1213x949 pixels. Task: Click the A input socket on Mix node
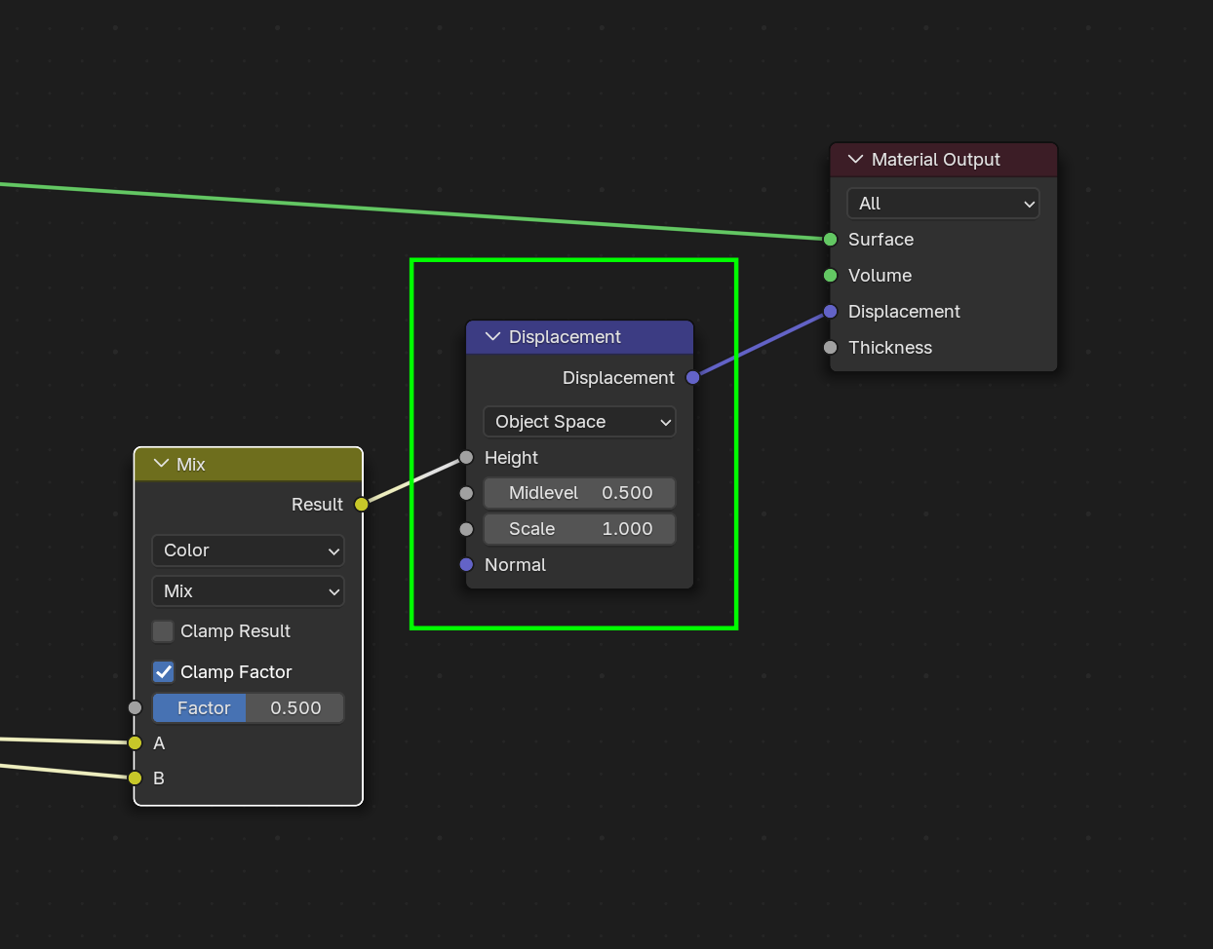[135, 743]
